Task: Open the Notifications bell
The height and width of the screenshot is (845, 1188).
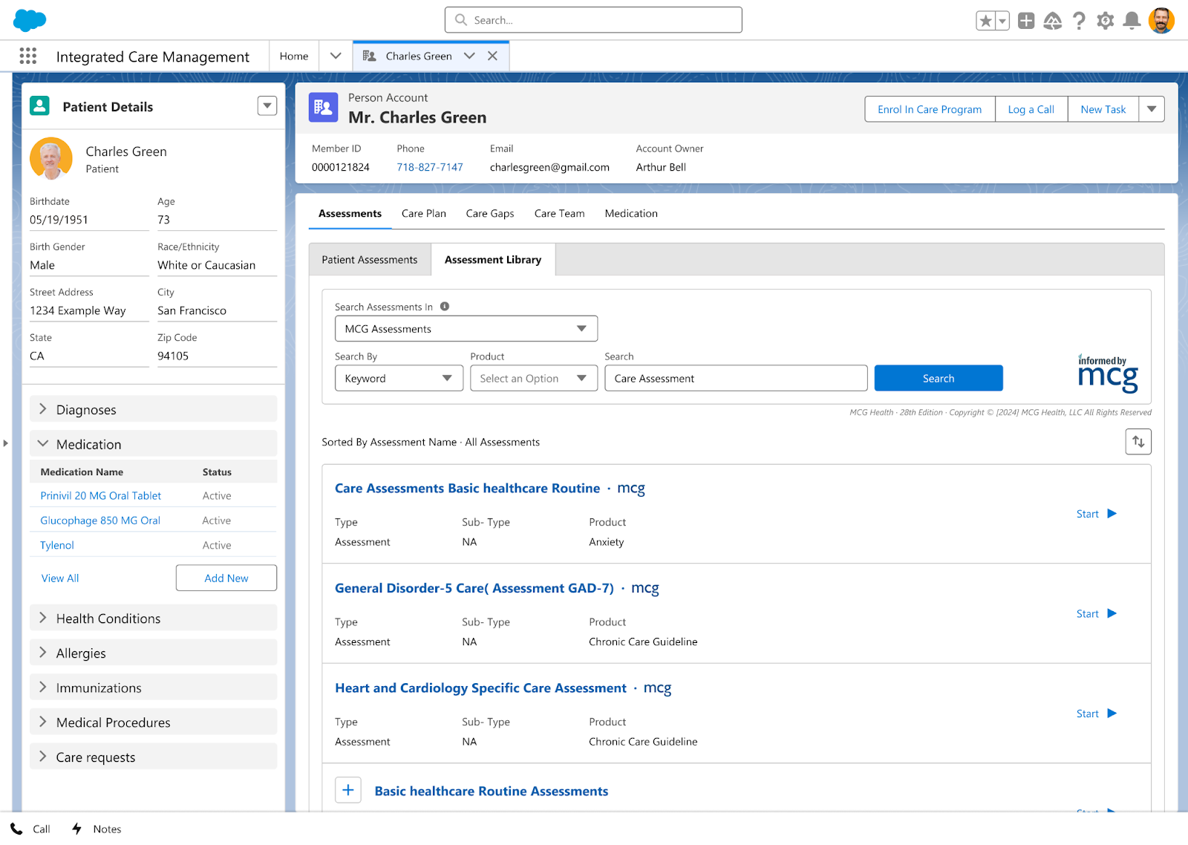Action: [1132, 21]
